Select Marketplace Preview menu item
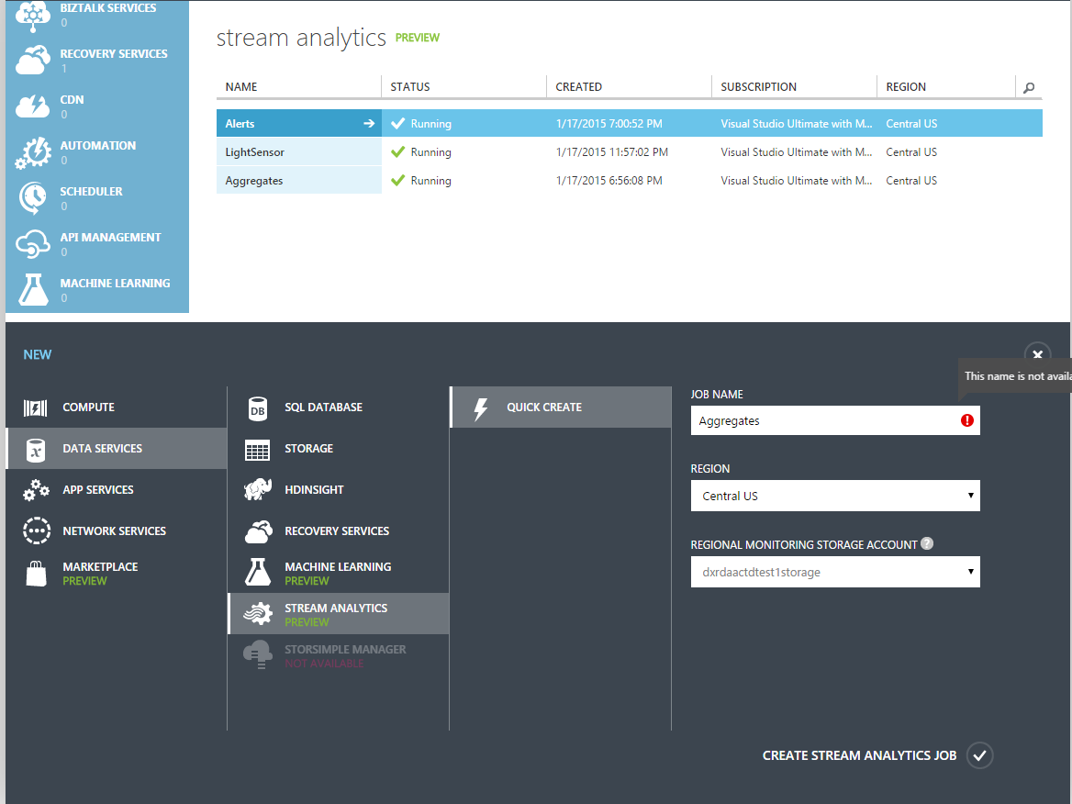The height and width of the screenshot is (804, 1072). 117,574
